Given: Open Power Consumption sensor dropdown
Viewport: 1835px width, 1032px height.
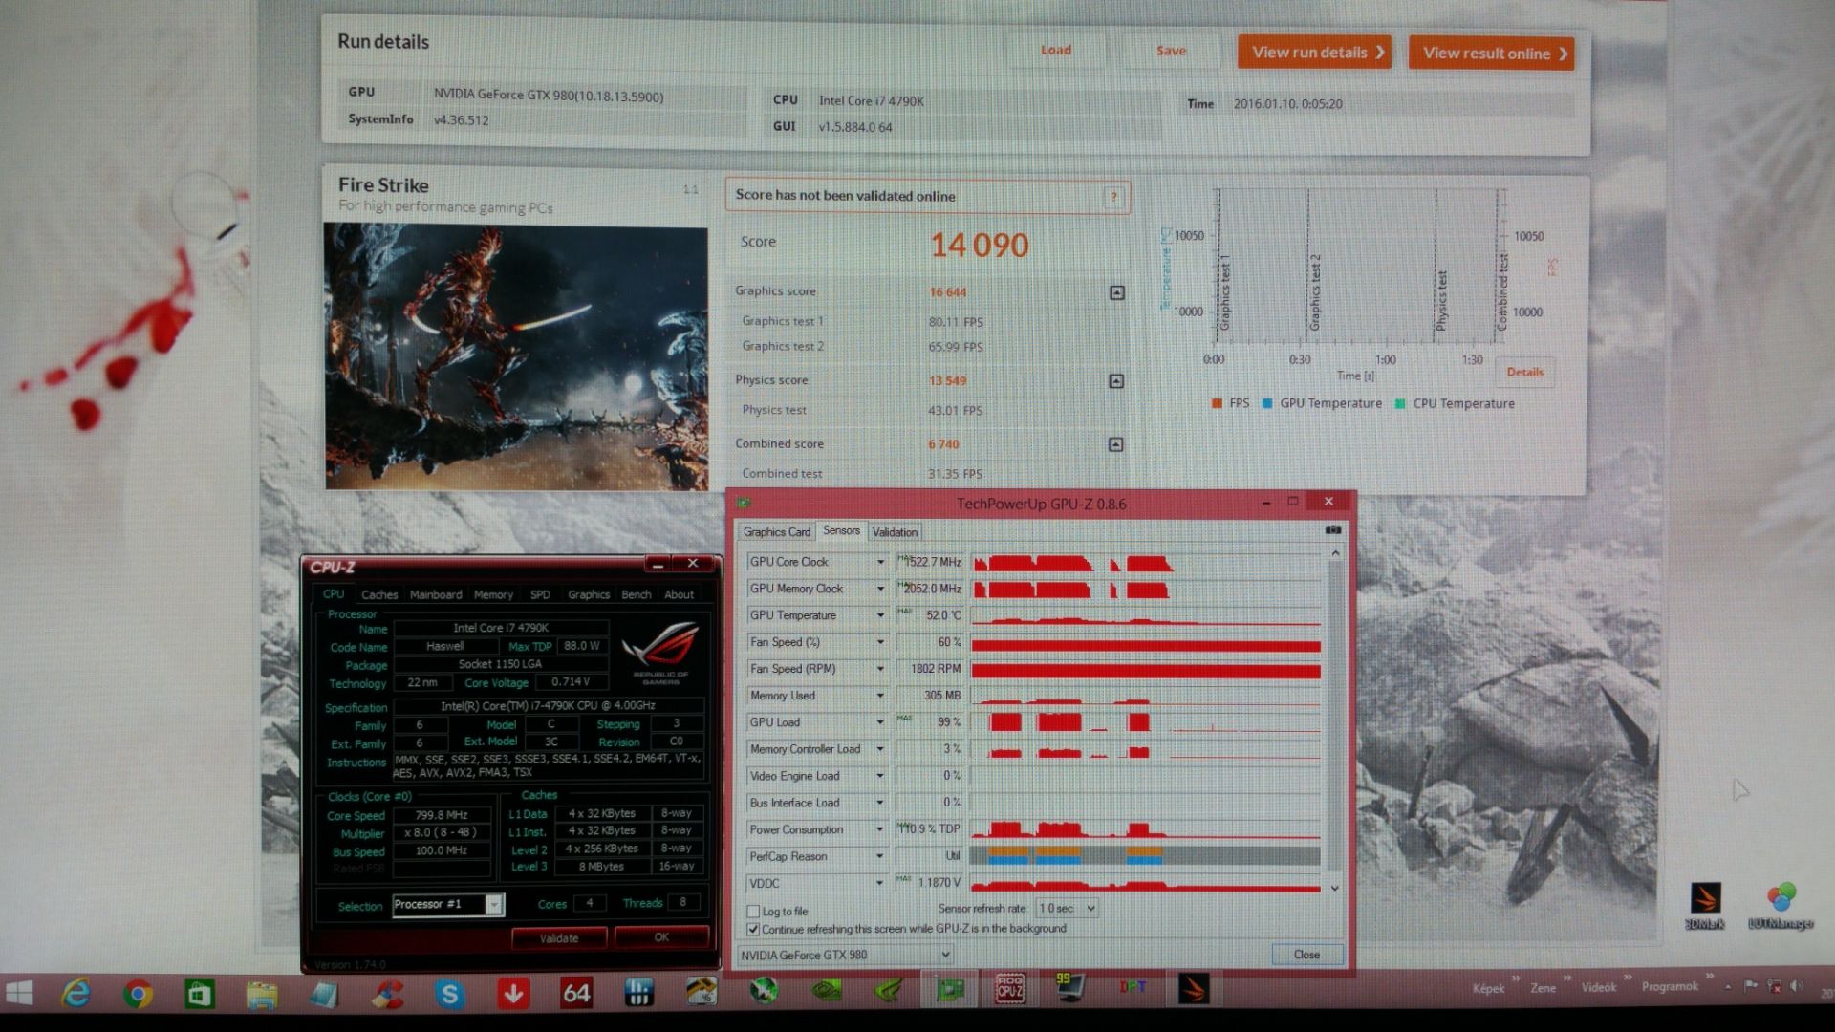Looking at the screenshot, I should click(880, 829).
